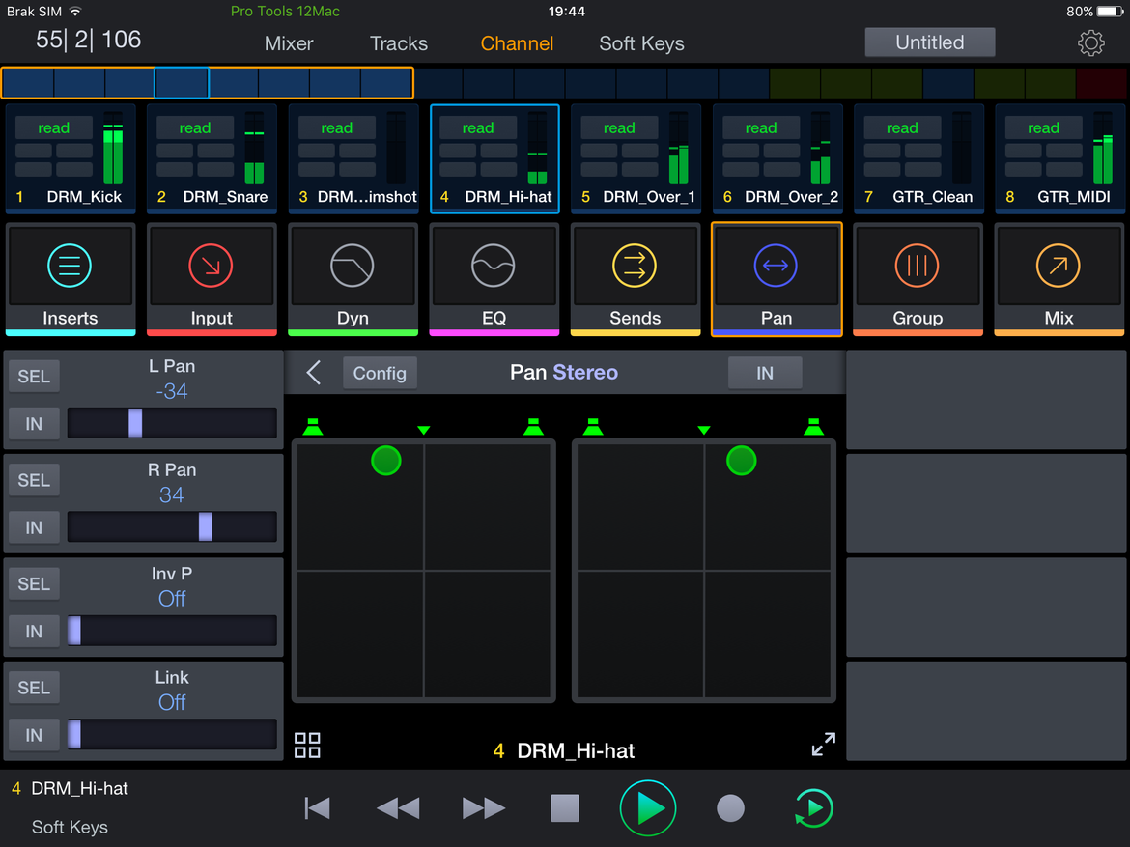Toggle SEL for Link
This screenshot has height=847, width=1130.
(x=34, y=688)
